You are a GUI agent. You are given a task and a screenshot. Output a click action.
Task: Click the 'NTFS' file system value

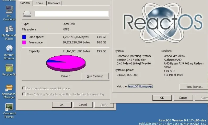(66, 29)
